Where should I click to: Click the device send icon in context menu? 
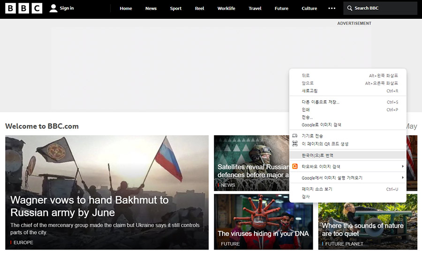[295, 136]
